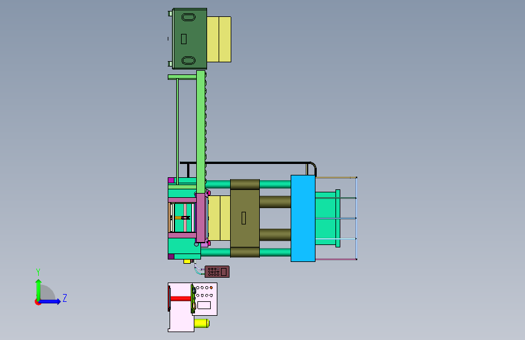The height and width of the screenshot is (340, 525).
Task: Select the small rectangular slot on the dark green box
Action: (x=184, y=39)
